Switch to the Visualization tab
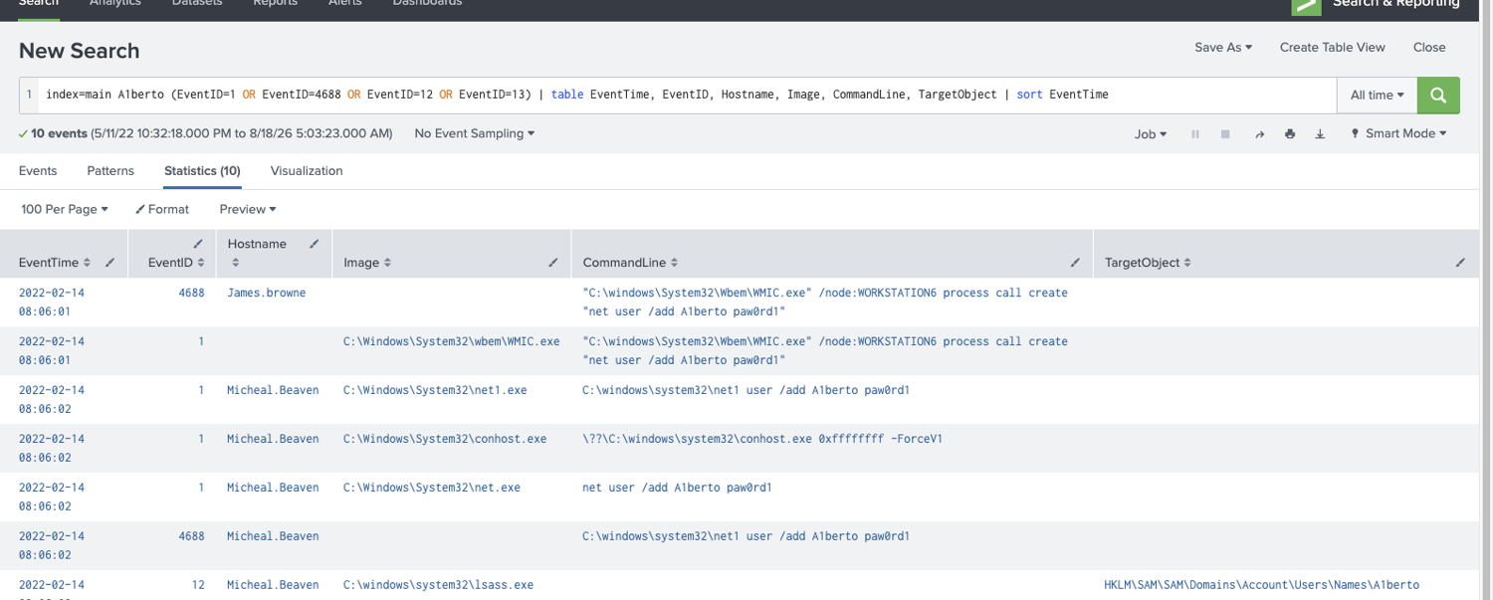 307,171
